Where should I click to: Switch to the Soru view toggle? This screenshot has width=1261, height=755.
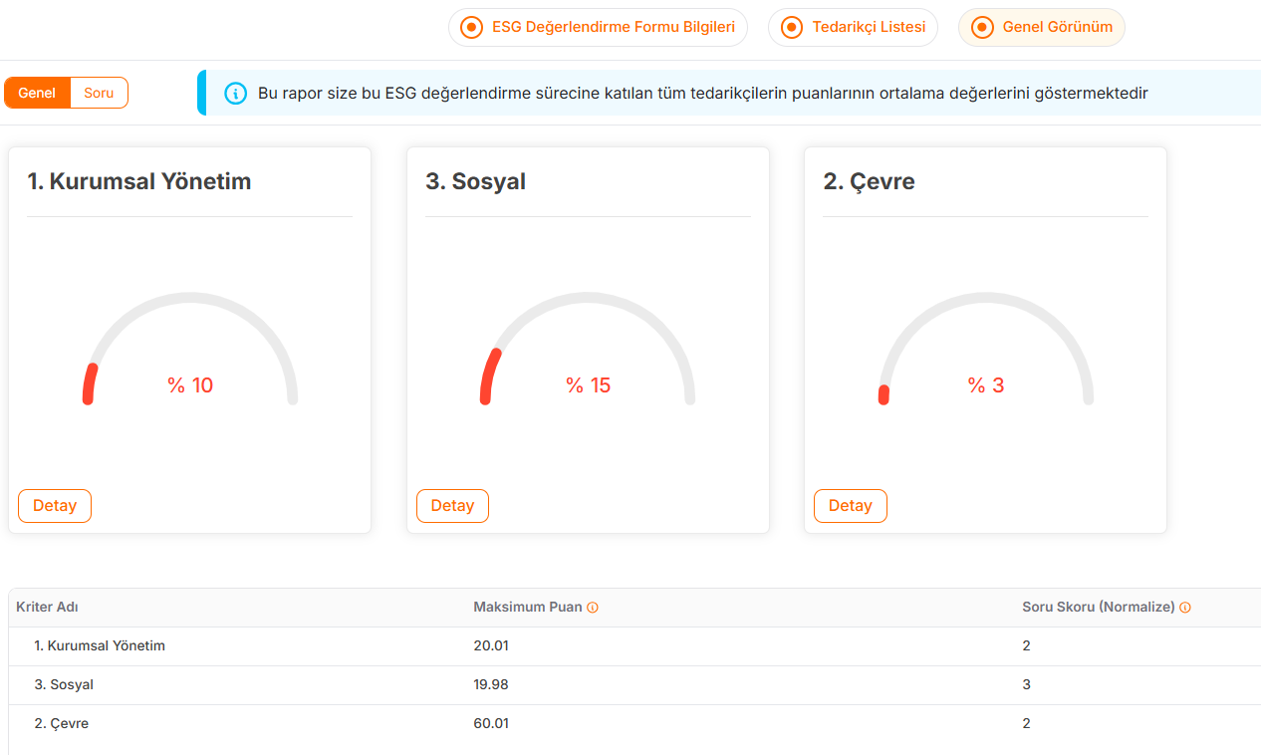[99, 93]
